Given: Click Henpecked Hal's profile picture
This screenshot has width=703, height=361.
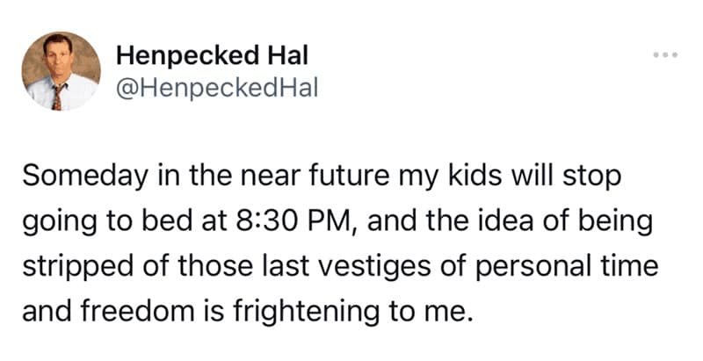Looking at the screenshot, I should [x=62, y=71].
